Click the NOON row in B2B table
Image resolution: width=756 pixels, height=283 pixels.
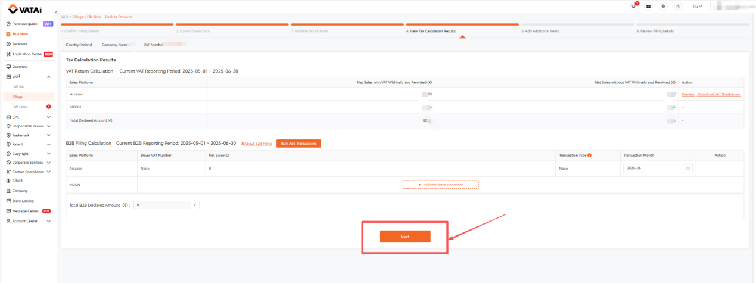(405, 185)
